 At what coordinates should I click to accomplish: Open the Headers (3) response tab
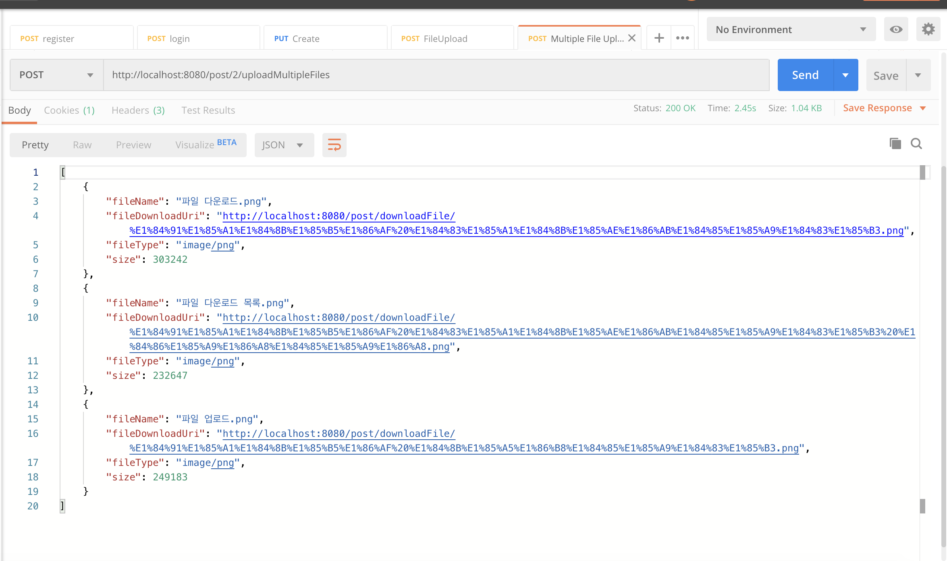coord(138,110)
